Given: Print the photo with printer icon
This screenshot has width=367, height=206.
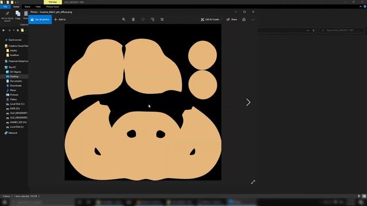Looking at the screenshot, I should (x=244, y=19).
